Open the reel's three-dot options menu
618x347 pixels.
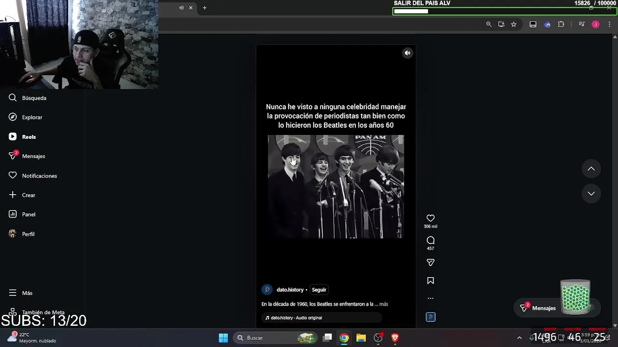click(431, 298)
